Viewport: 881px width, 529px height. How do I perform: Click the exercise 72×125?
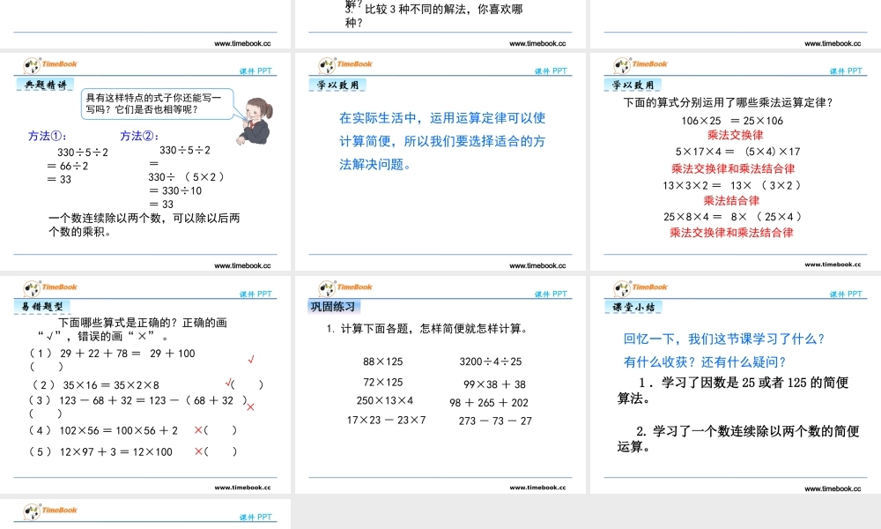click(382, 383)
